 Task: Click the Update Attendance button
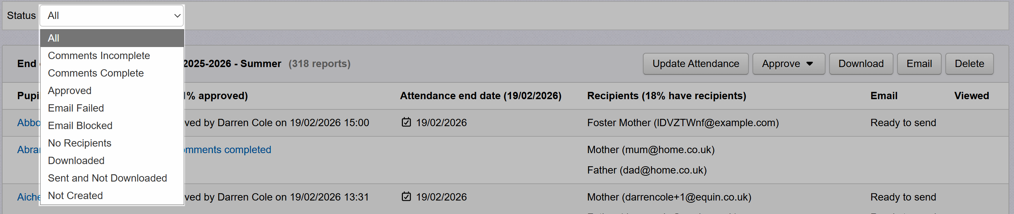(695, 63)
